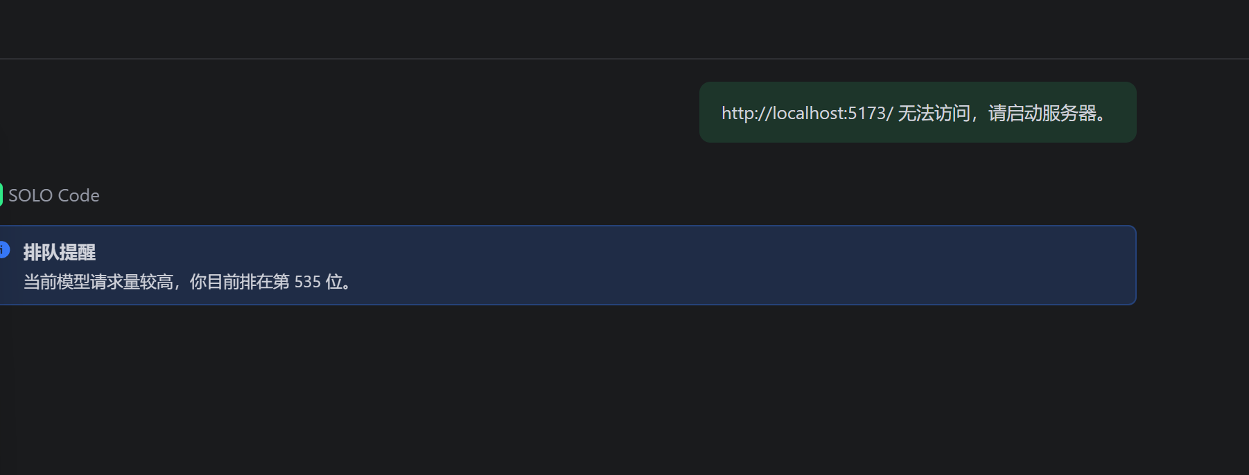Select the "排队提醒" notification title
The height and width of the screenshot is (475, 1249).
point(60,252)
